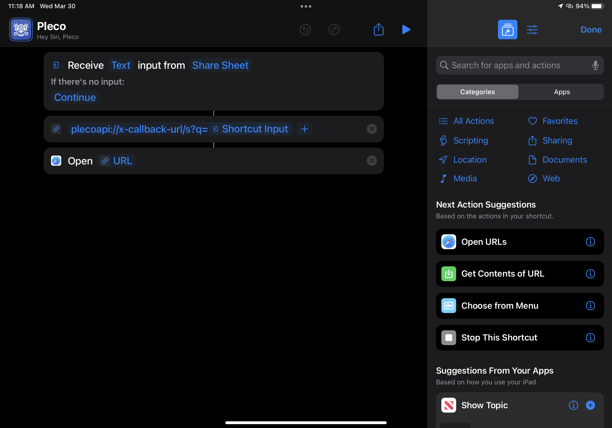Tap the Safari icon in Open action
Screen dimensions: 612x428
(56, 161)
